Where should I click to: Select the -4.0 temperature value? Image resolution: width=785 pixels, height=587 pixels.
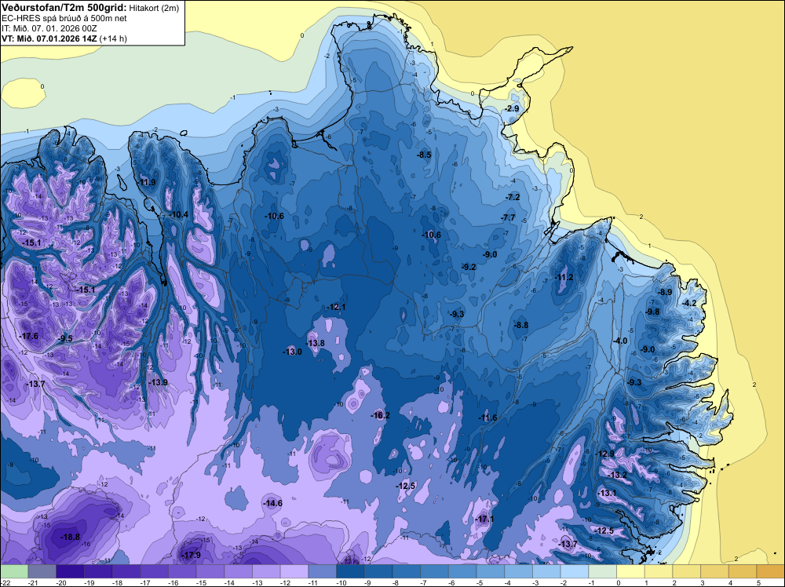tap(620, 341)
